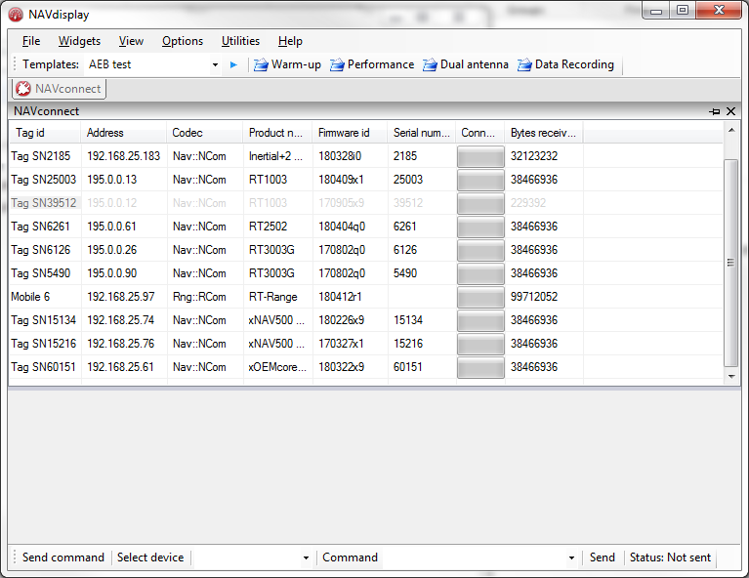Image resolution: width=749 pixels, height=578 pixels.
Task: Sort by the Codec column header
Action: [x=204, y=133]
